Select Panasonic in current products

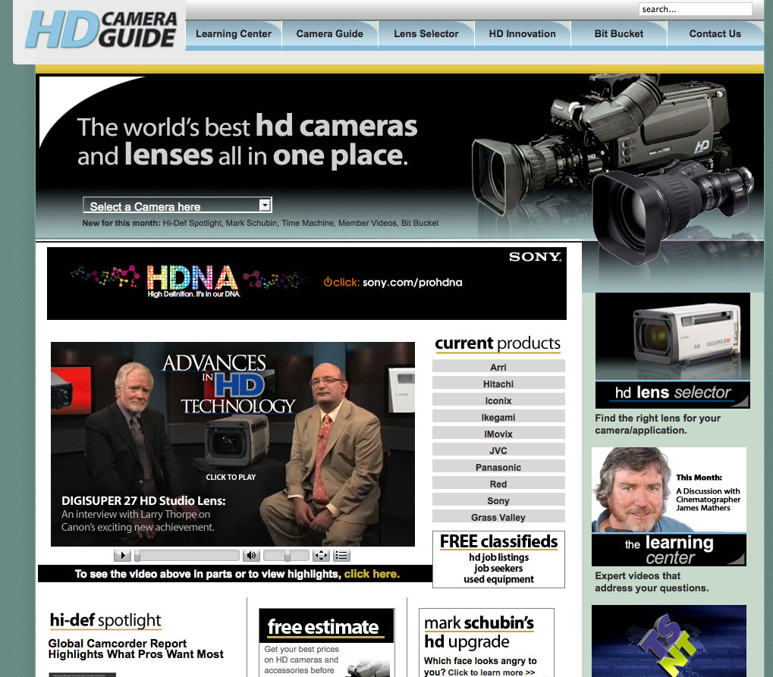[x=498, y=467]
